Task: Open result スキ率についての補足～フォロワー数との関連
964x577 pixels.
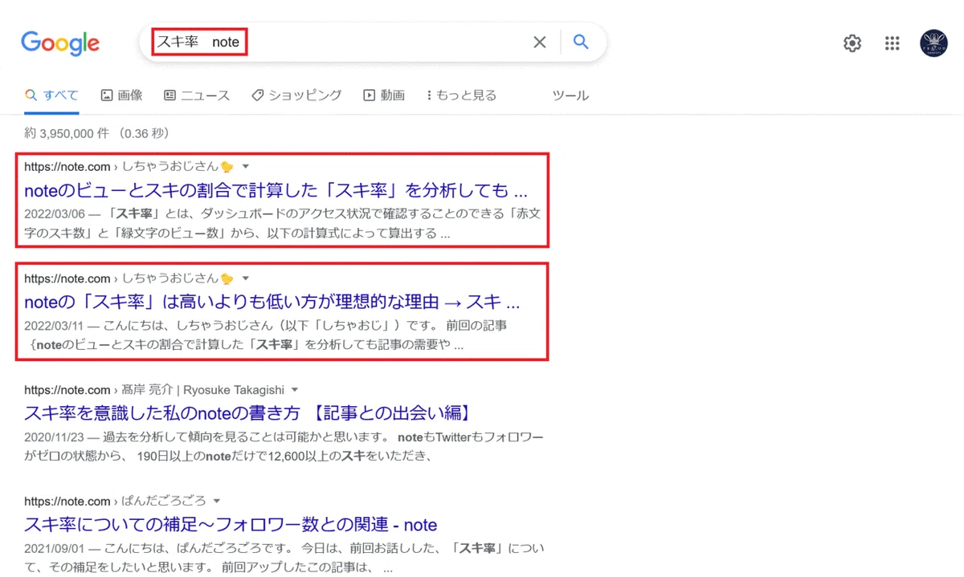Action: tap(231, 525)
